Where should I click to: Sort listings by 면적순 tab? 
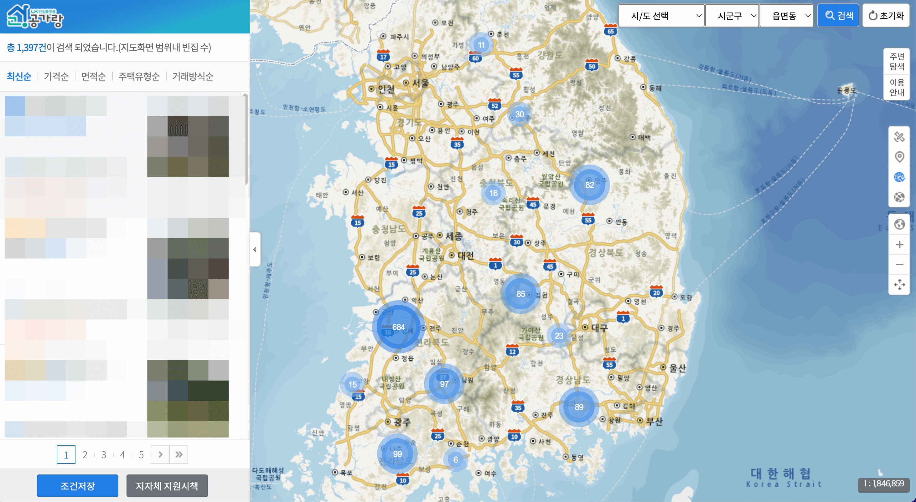pyautogui.click(x=93, y=76)
